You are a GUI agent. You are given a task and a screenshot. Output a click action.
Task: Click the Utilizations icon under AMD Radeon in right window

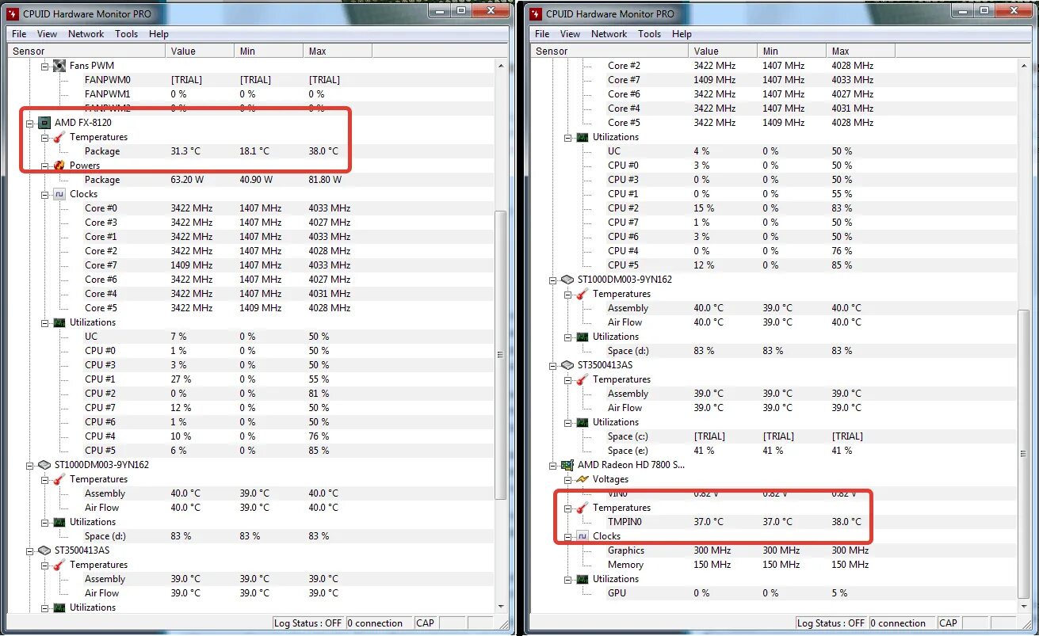point(583,579)
